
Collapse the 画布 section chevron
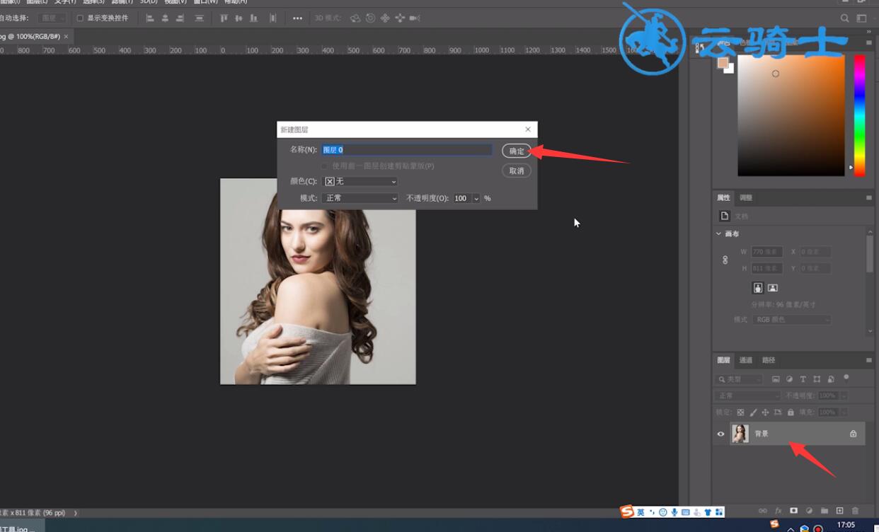718,233
